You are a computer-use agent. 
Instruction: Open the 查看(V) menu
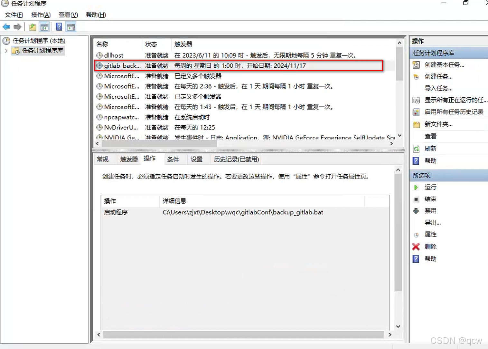coord(68,15)
